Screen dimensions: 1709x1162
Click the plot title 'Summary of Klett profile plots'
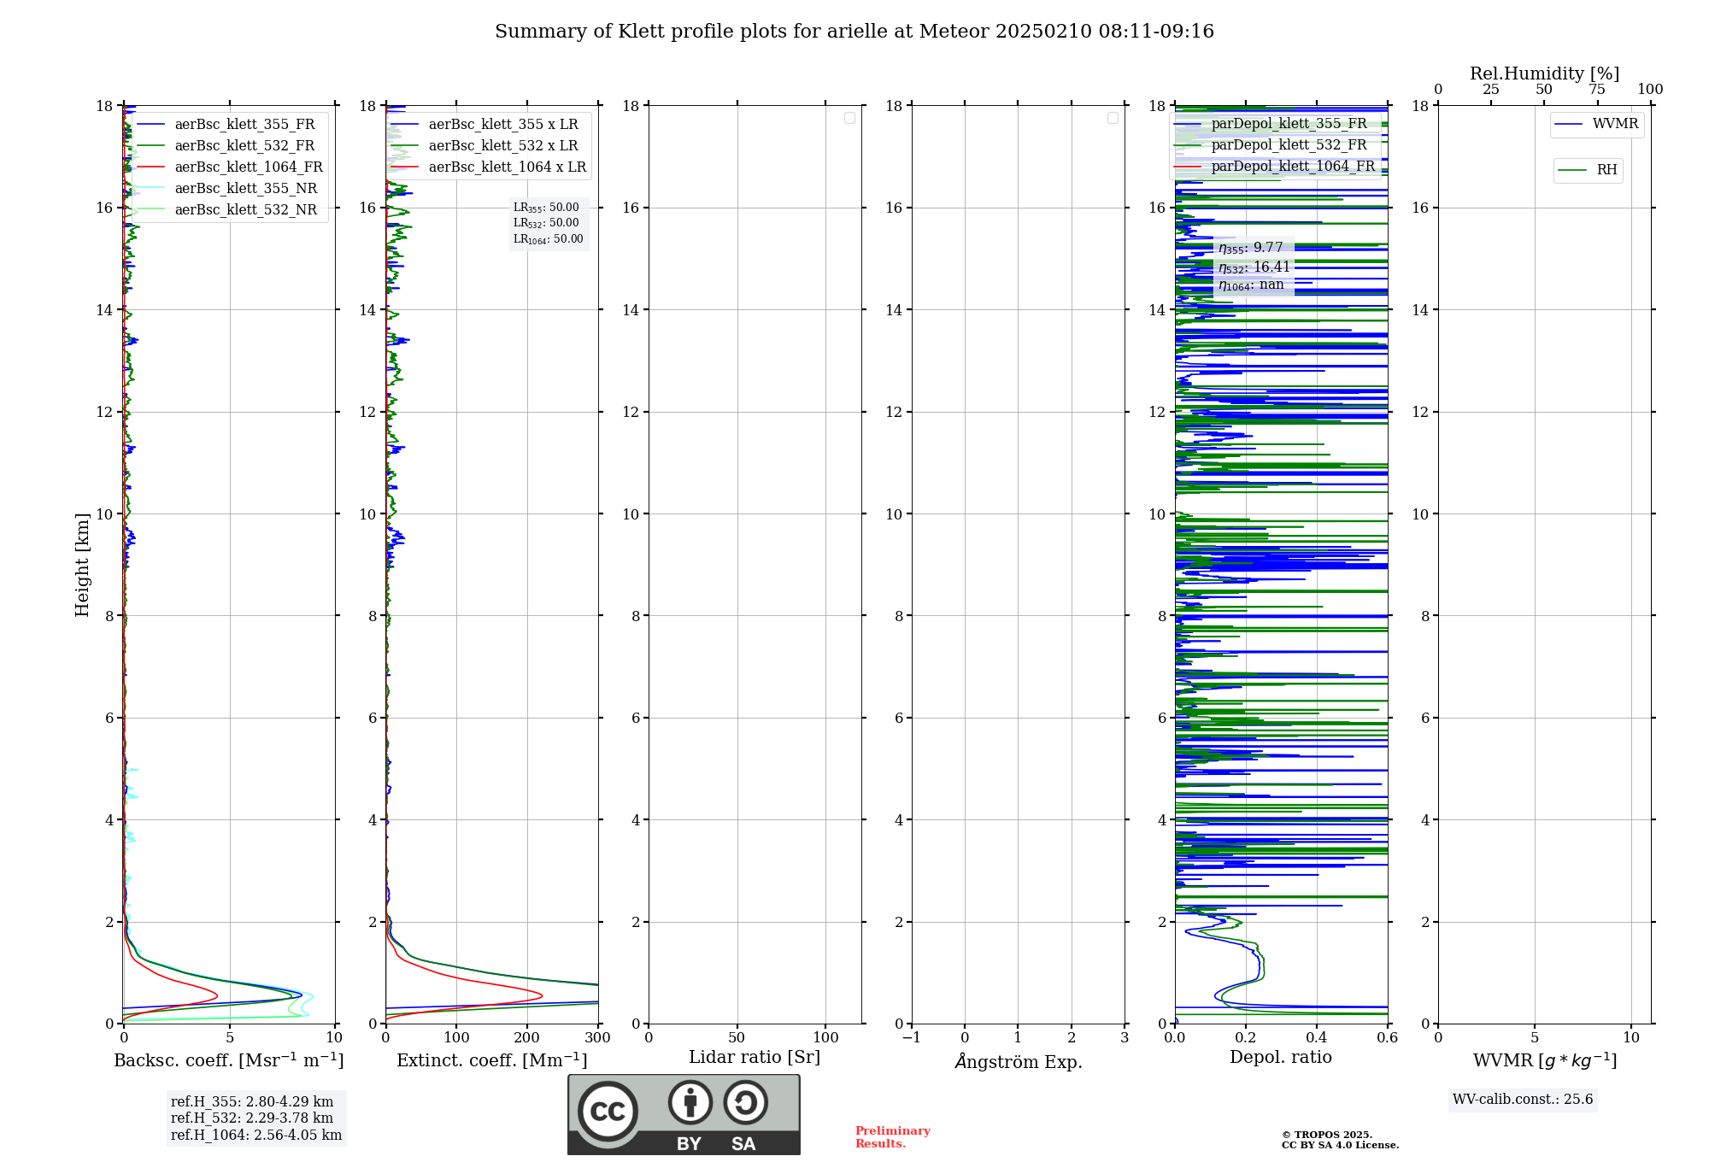pos(854,32)
